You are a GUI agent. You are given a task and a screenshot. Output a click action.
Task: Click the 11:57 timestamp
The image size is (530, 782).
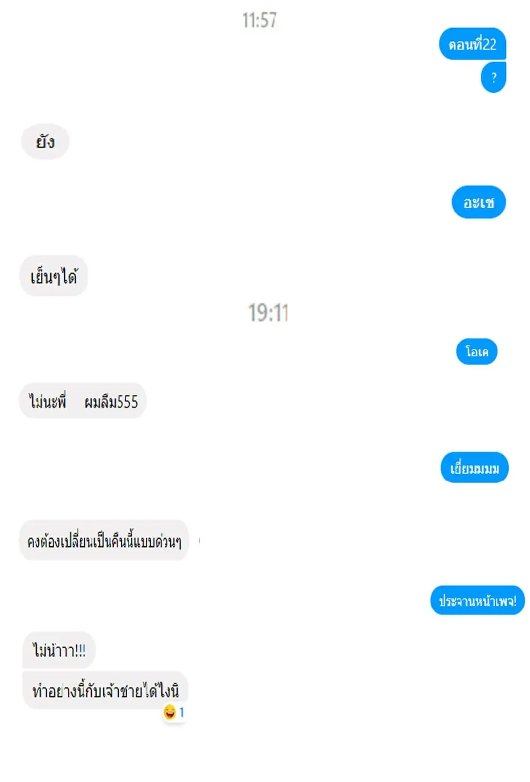259,20
